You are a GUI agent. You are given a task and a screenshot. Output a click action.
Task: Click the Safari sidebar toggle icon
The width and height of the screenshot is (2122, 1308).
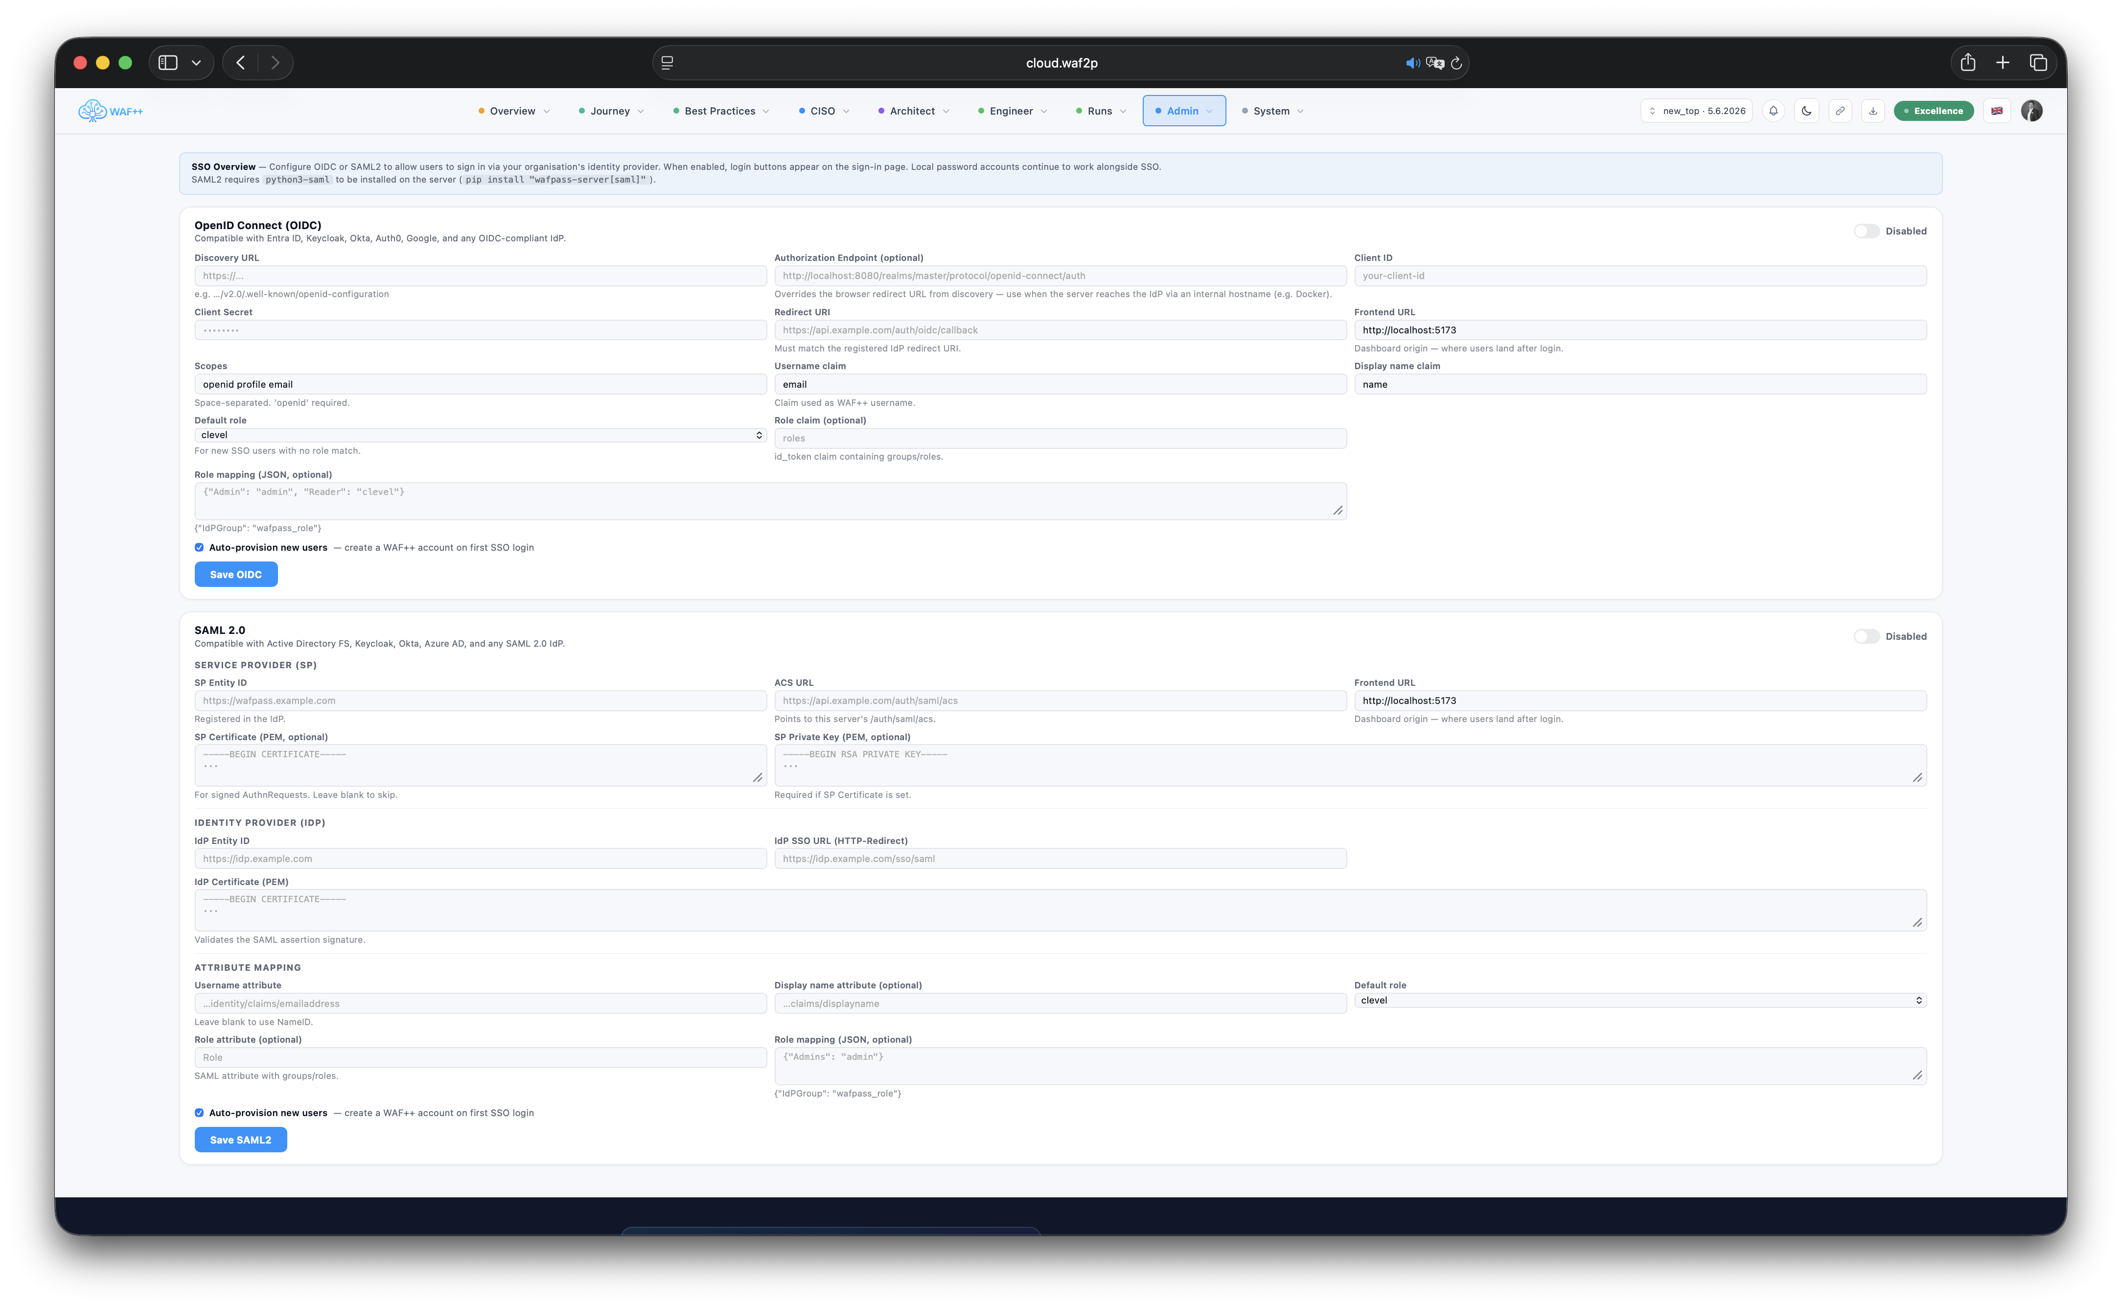tap(169, 62)
